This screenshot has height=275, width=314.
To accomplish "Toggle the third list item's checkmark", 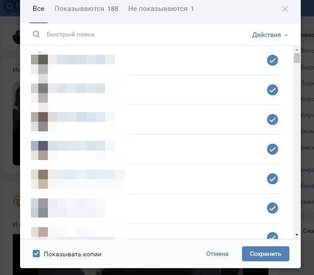I will (x=273, y=119).
